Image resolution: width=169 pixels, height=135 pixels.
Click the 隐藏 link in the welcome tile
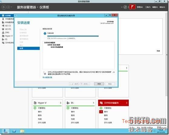pyautogui.click(x=158, y=51)
